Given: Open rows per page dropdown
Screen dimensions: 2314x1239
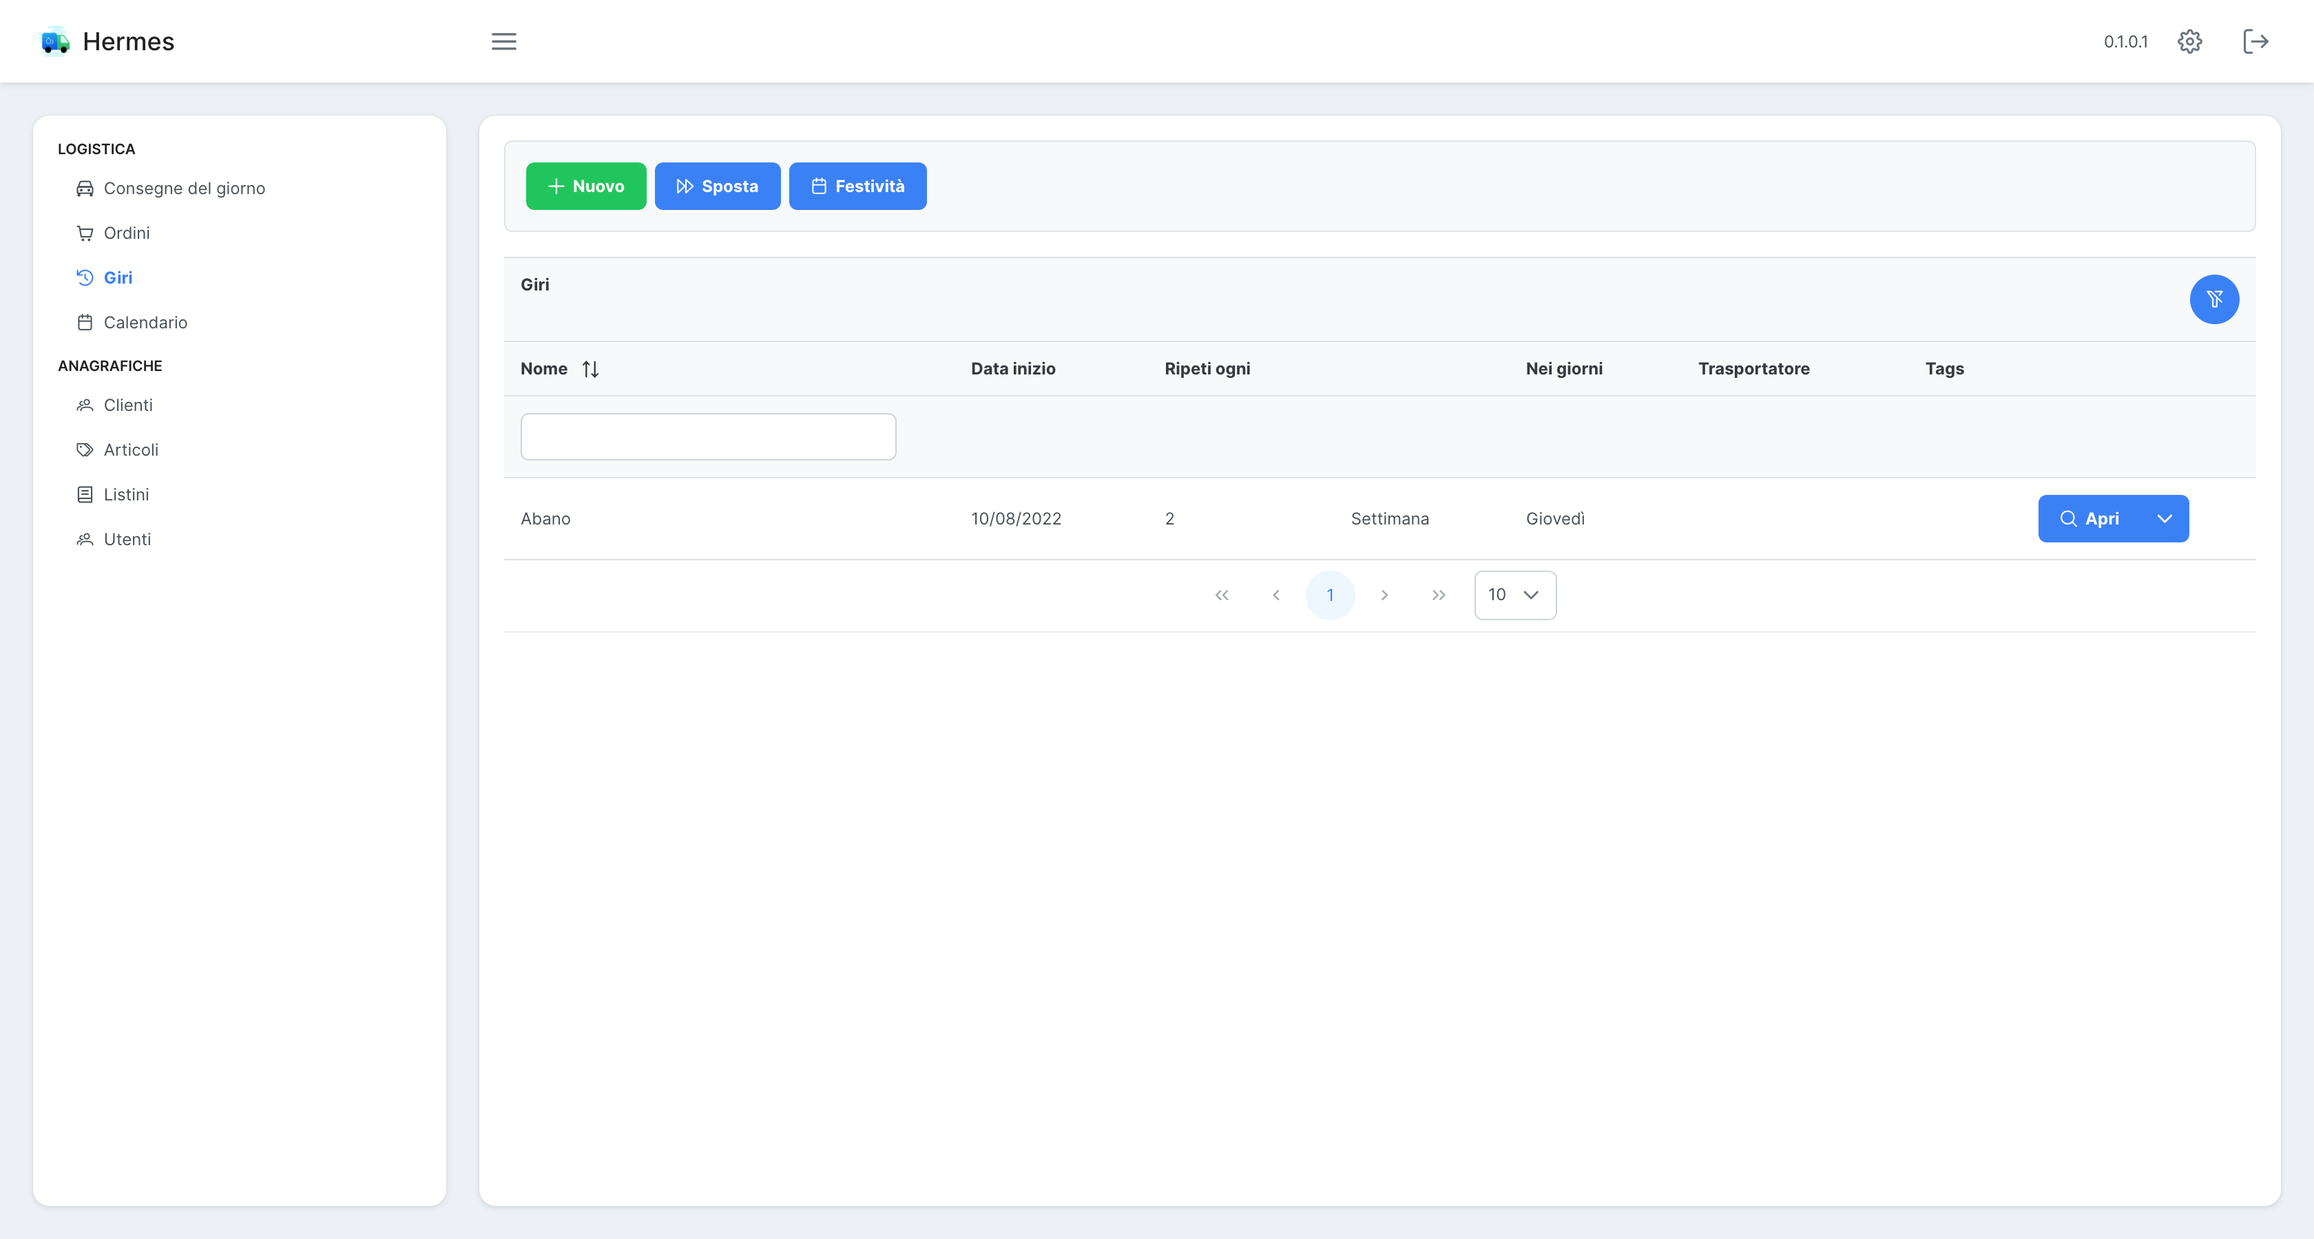Looking at the screenshot, I should [1514, 595].
